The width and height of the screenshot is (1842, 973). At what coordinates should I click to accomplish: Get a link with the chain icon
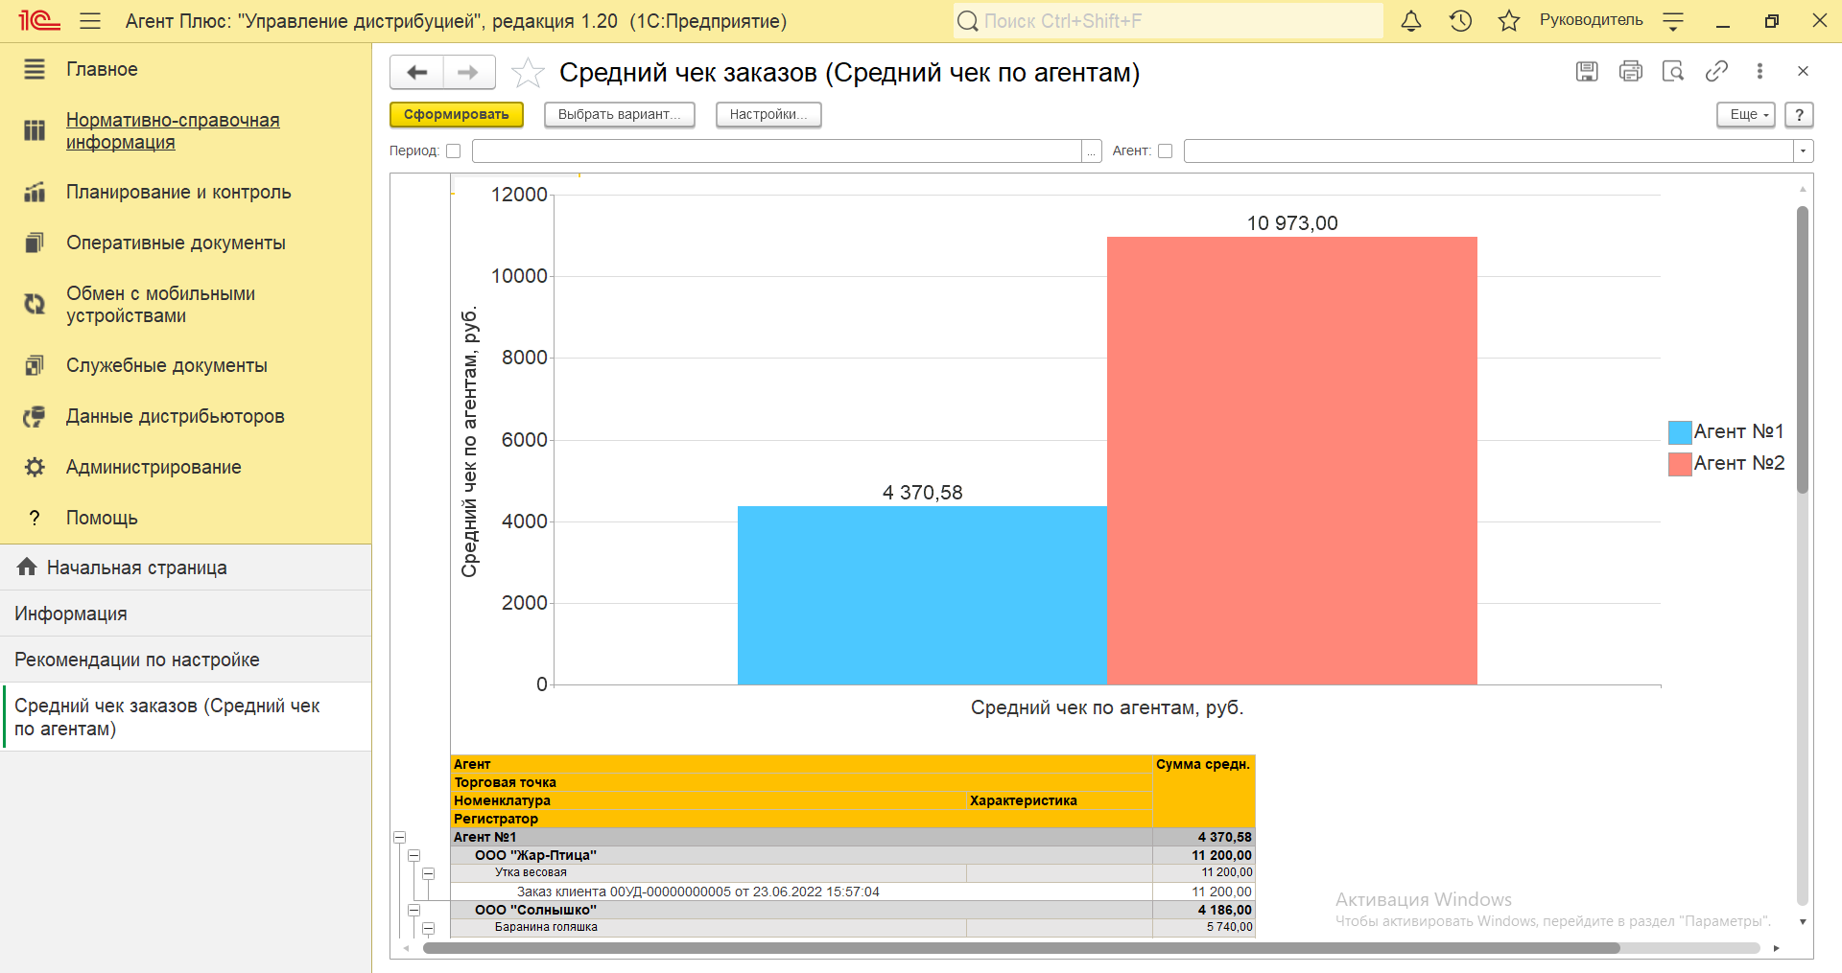(x=1716, y=71)
